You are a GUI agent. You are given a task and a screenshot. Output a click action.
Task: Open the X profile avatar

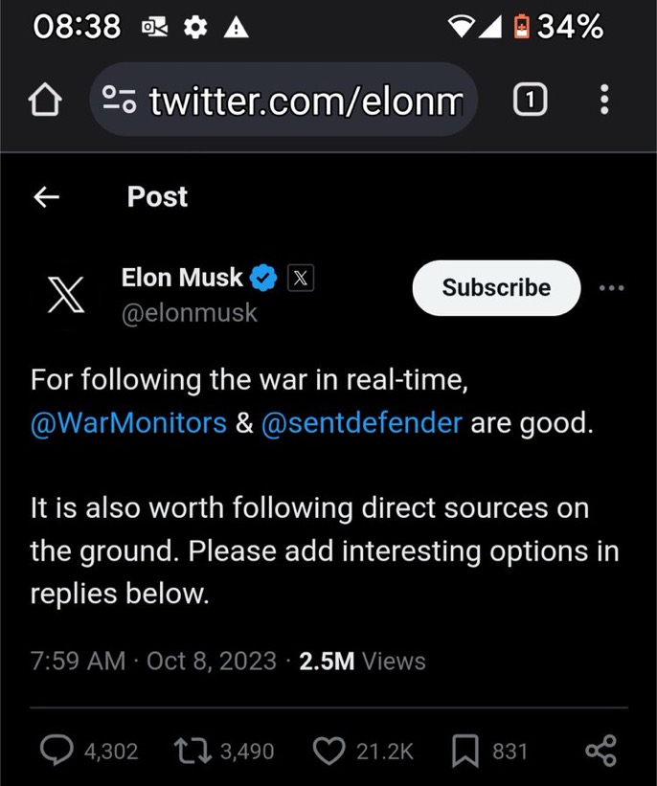[x=66, y=294]
